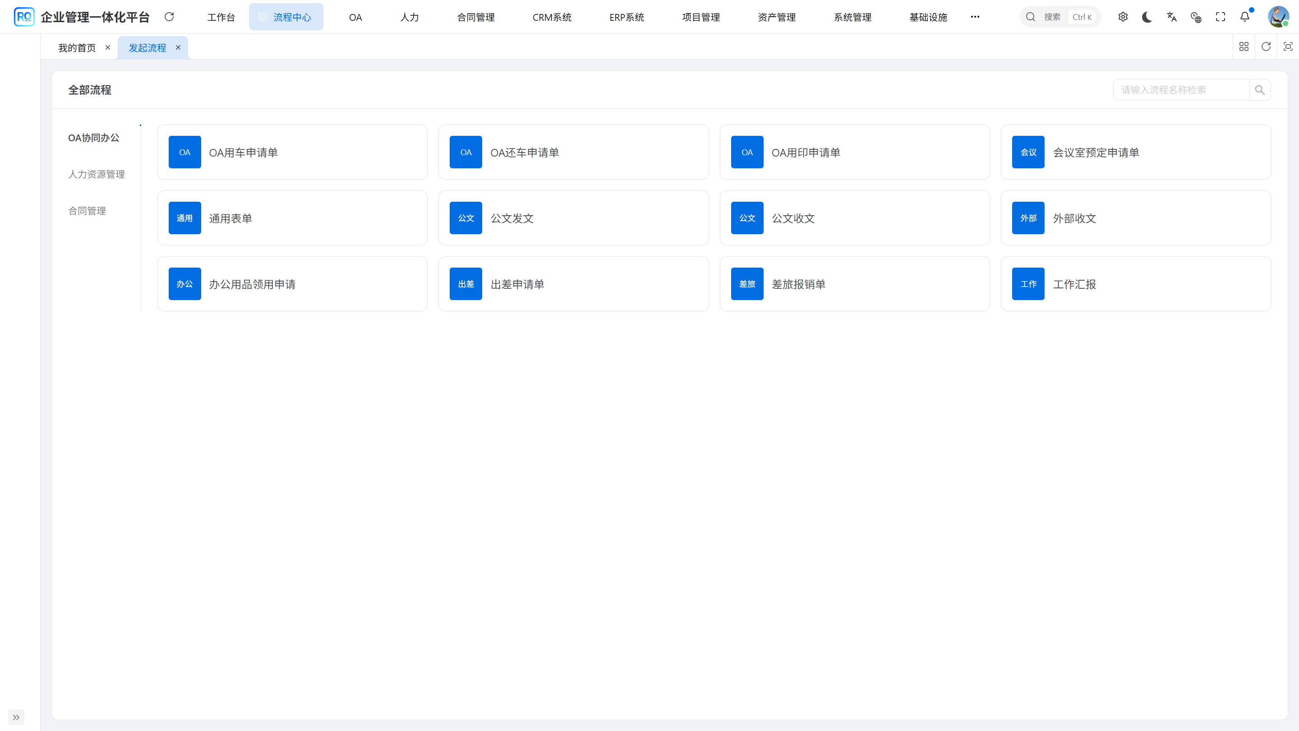The width and height of the screenshot is (1299, 731).
Task: Click the search magnifier in process search
Action: coord(1260,90)
